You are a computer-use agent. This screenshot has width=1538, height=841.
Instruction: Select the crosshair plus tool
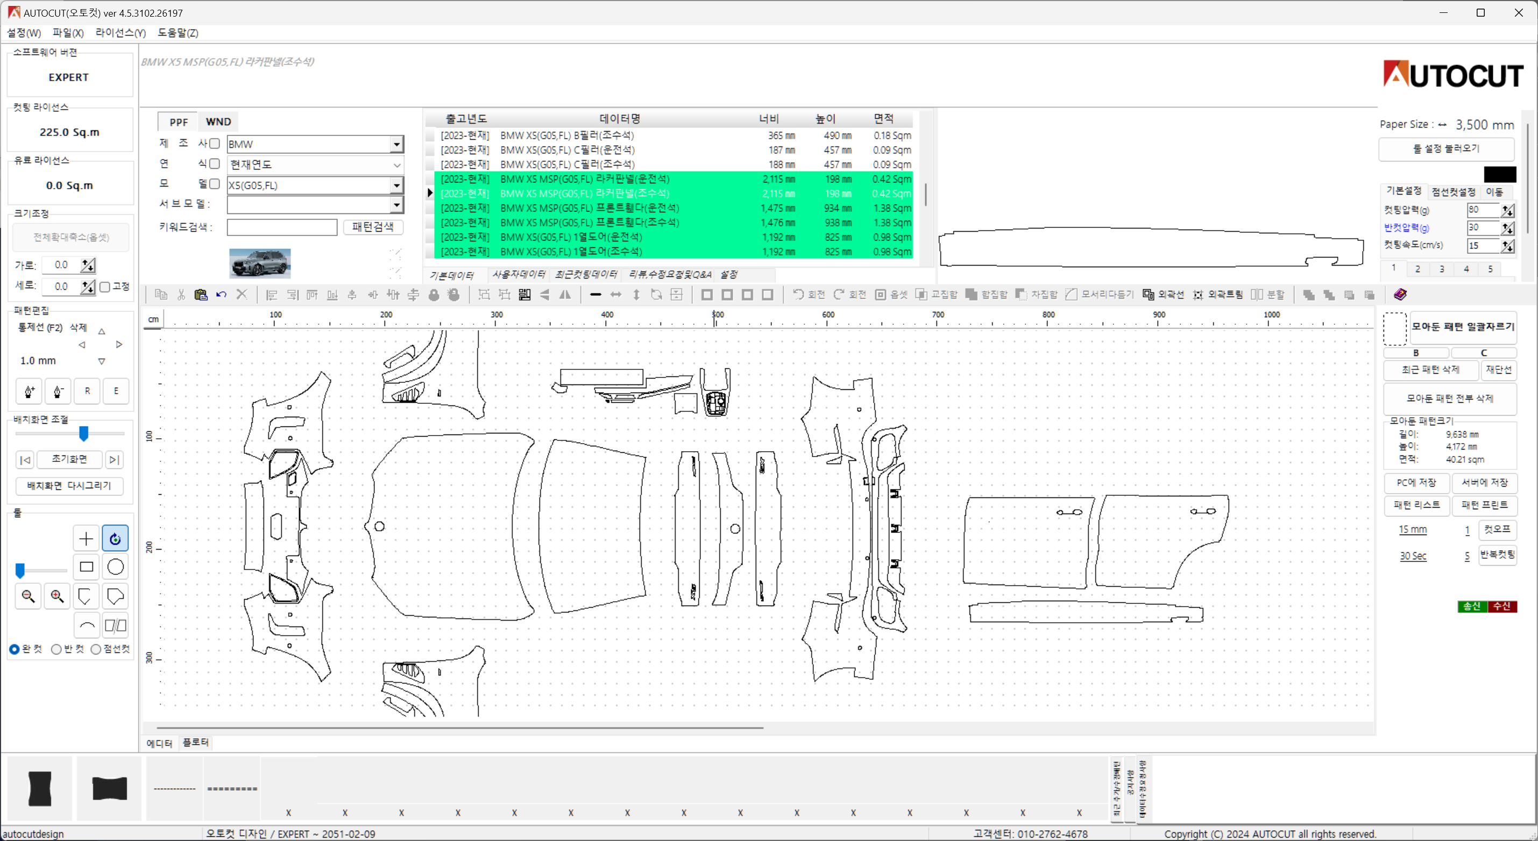tap(86, 538)
